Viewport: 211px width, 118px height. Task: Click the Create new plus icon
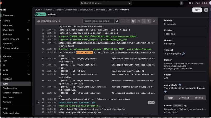point(181,3)
